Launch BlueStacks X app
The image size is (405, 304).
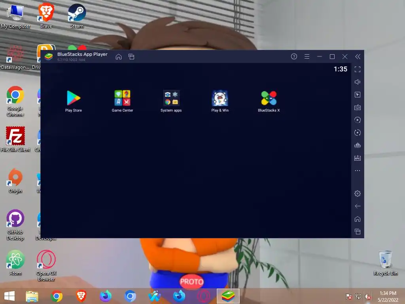(269, 101)
